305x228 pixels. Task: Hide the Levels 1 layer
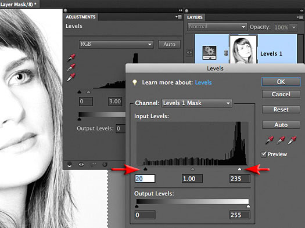[x=189, y=53]
